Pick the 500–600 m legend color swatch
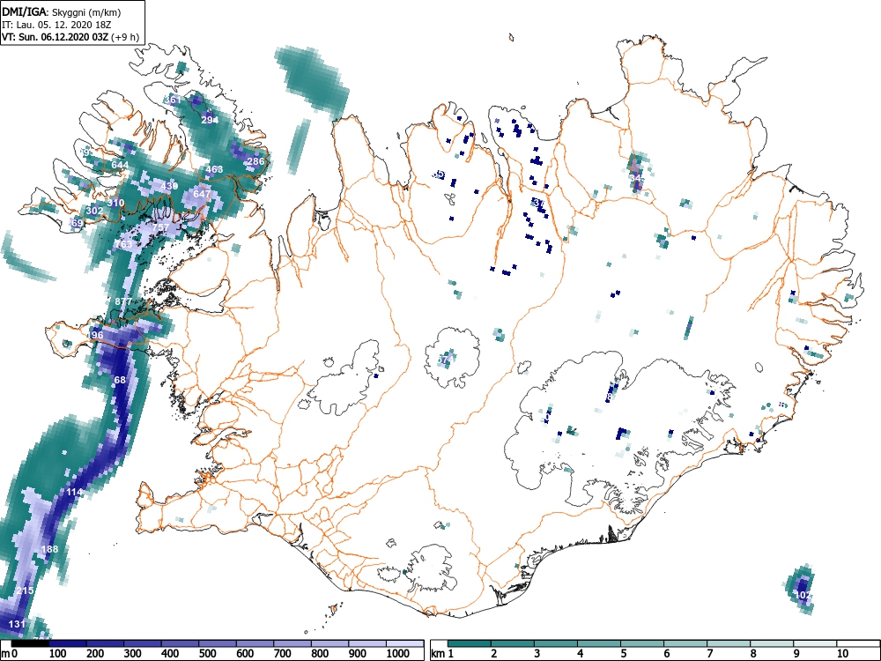The image size is (881, 661). 218,643
